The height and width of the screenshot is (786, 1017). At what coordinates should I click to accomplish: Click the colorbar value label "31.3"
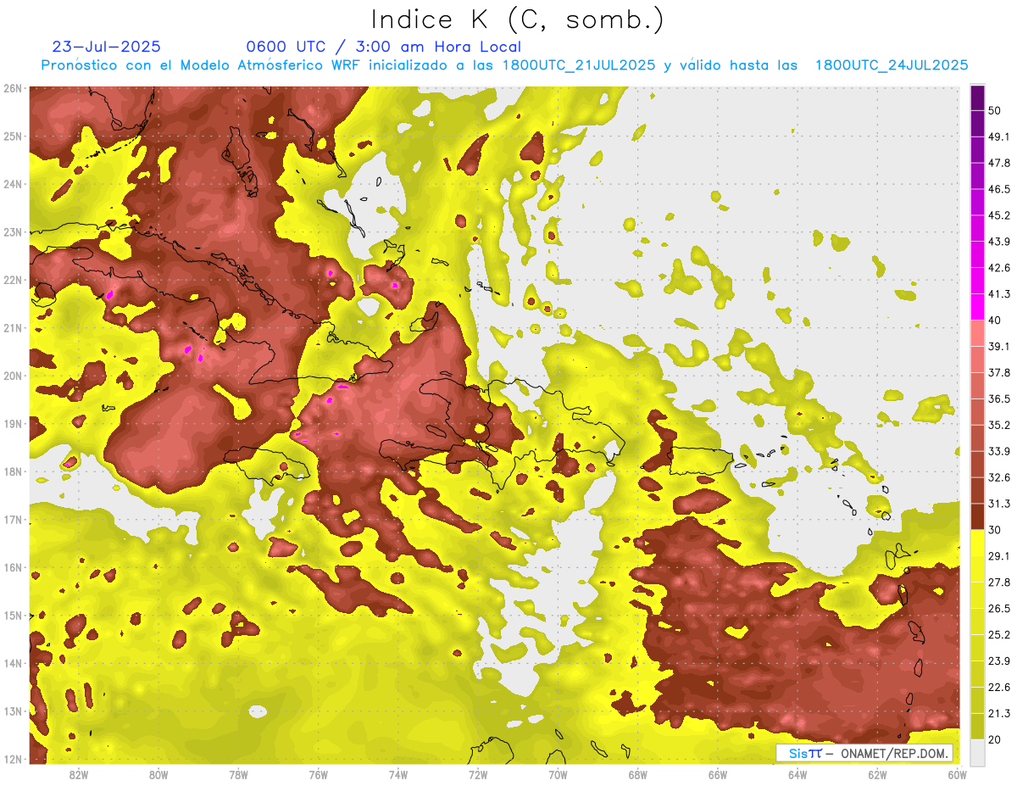point(998,504)
